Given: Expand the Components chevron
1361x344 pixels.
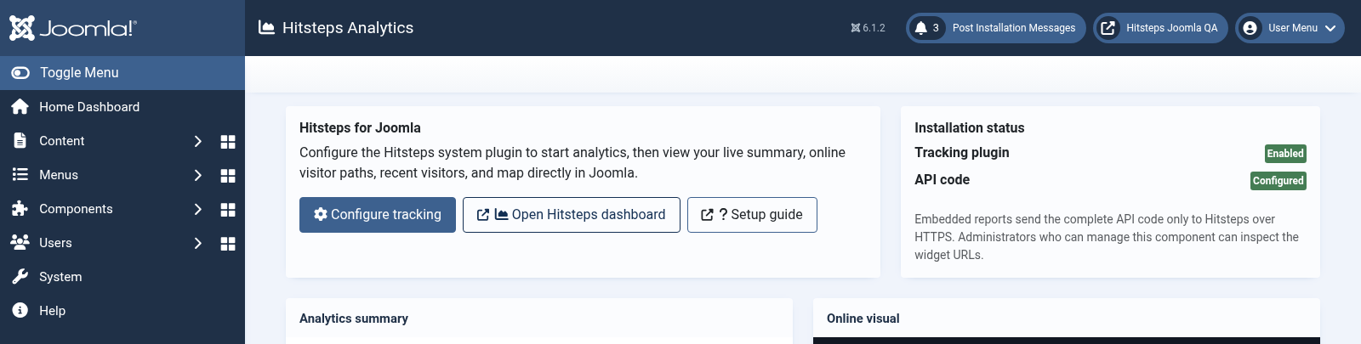Looking at the screenshot, I should coord(197,209).
